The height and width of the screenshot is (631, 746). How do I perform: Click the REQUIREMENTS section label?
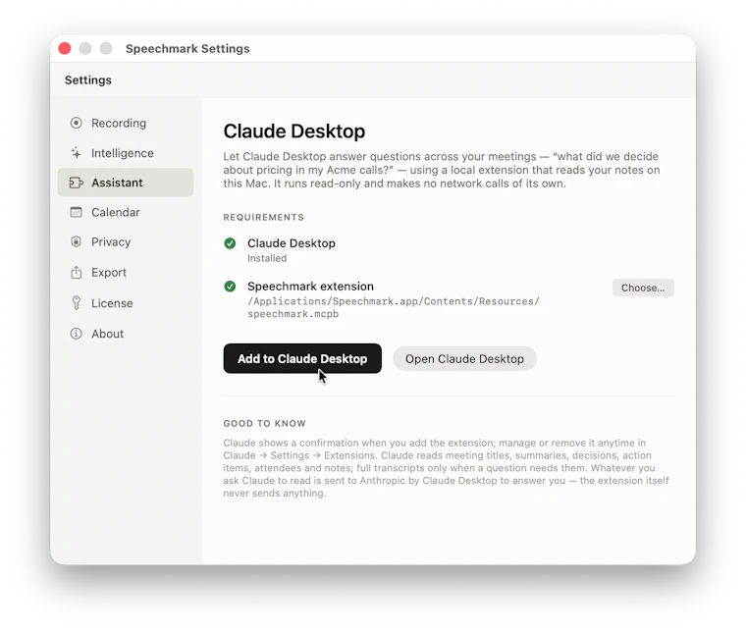click(x=264, y=217)
